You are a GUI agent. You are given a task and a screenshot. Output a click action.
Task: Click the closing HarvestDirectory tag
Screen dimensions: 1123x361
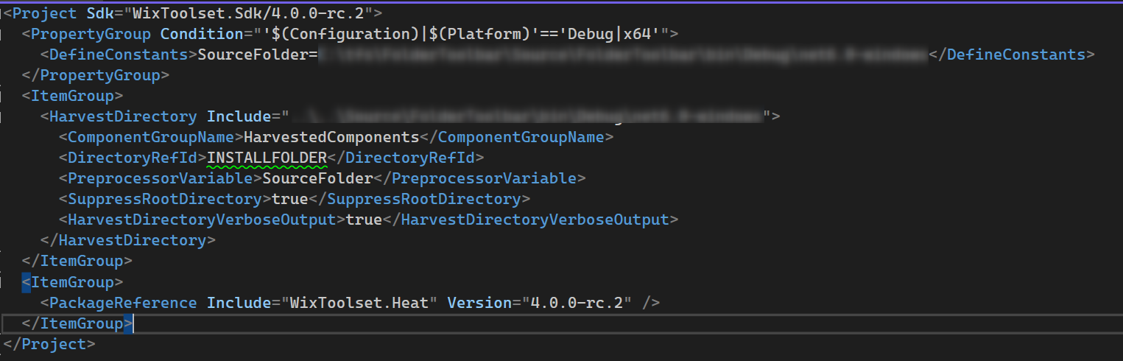tap(128, 240)
